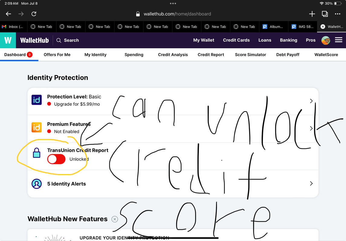Click the Not Enabled status text
The image size is (346, 241).
[x=67, y=131]
